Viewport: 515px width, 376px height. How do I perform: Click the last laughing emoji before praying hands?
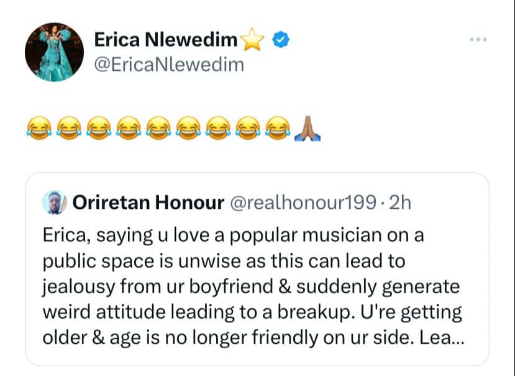pyautogui.click(x=276, y=129)
